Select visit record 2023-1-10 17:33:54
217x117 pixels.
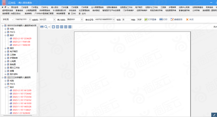click(22, 97)
